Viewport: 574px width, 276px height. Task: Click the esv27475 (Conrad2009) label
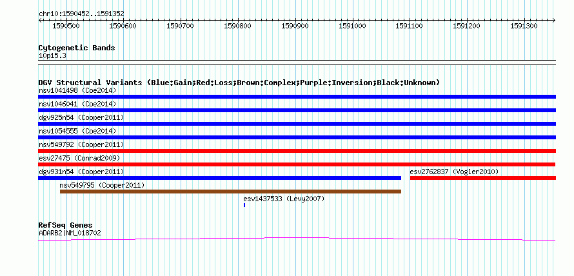pyautogui.click(x=79, y=158)
